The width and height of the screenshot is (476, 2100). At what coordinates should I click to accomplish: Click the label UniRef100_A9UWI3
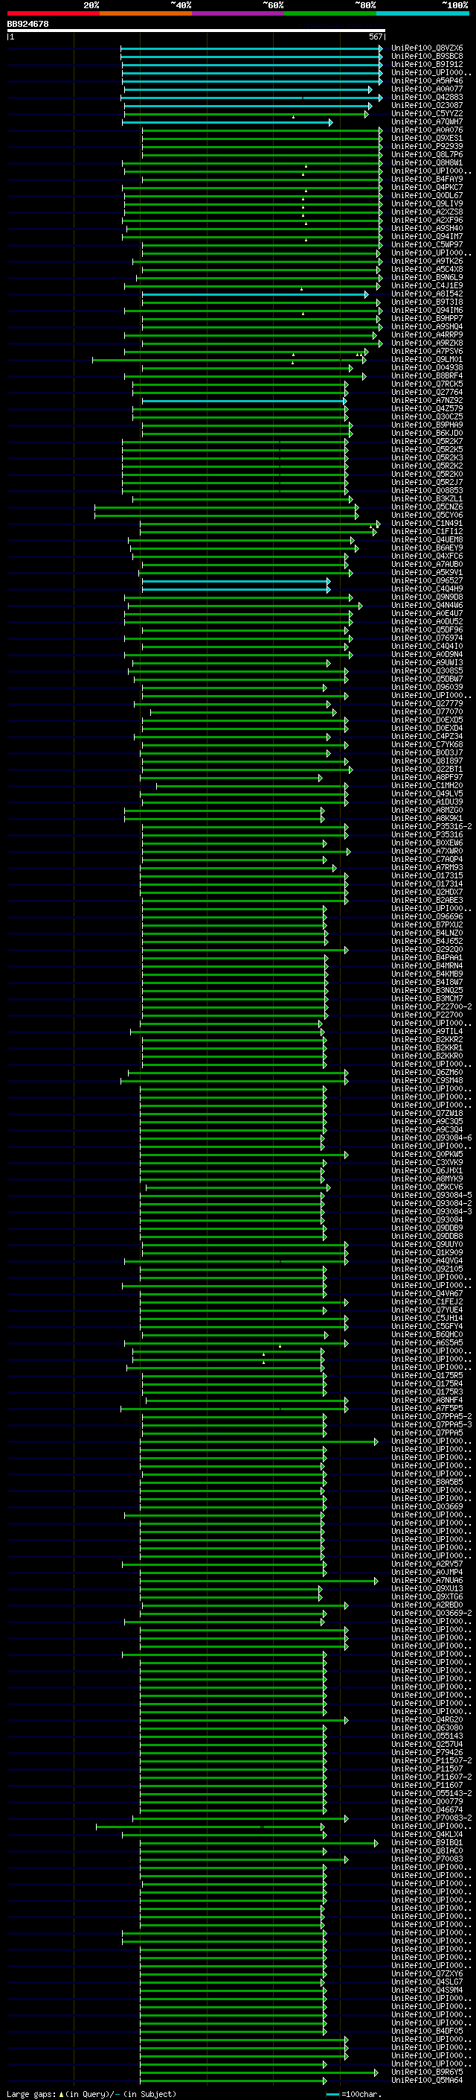click(427, 662)
